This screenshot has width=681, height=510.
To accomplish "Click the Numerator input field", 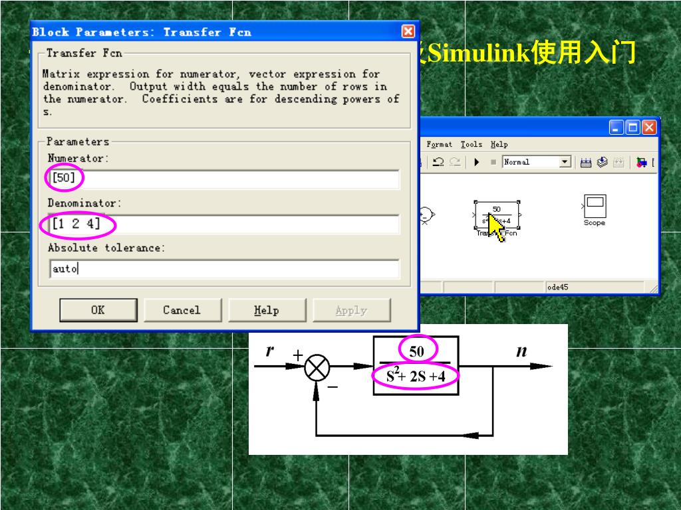I will point(224,179).
